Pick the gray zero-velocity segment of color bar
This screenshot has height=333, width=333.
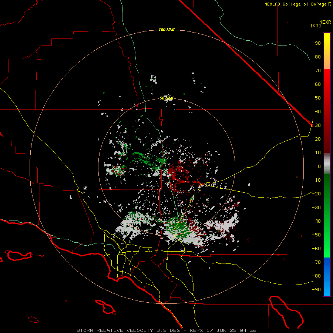327,165
